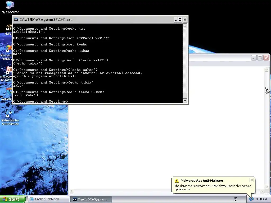Click the 'set k=abc' command line
Viewport: 271px width, 203px height.
[50, 44]
